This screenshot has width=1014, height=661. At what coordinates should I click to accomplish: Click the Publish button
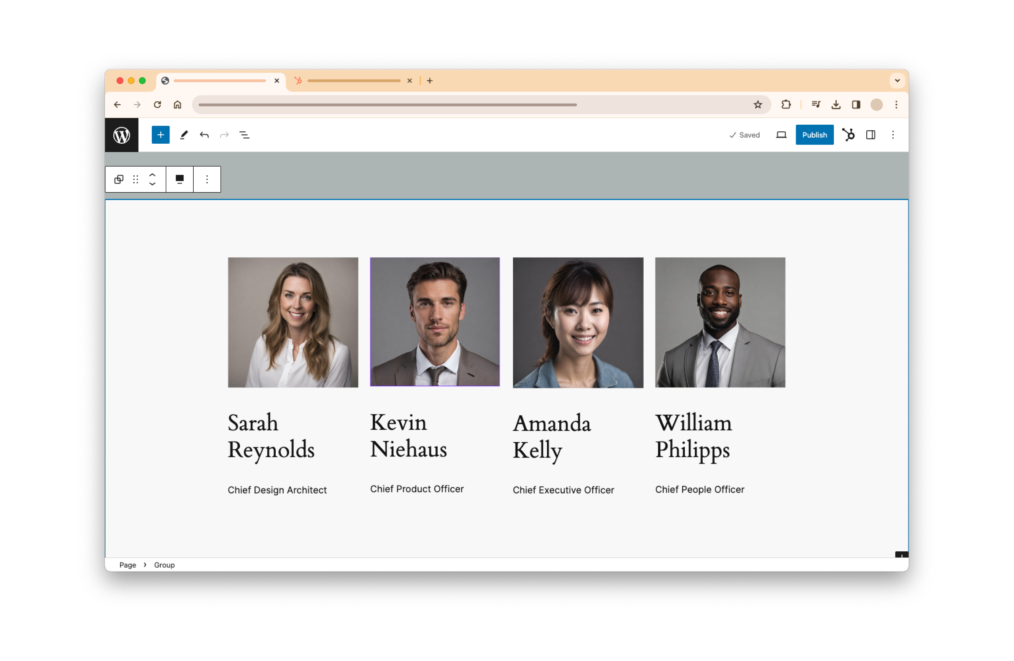[814, 135]
